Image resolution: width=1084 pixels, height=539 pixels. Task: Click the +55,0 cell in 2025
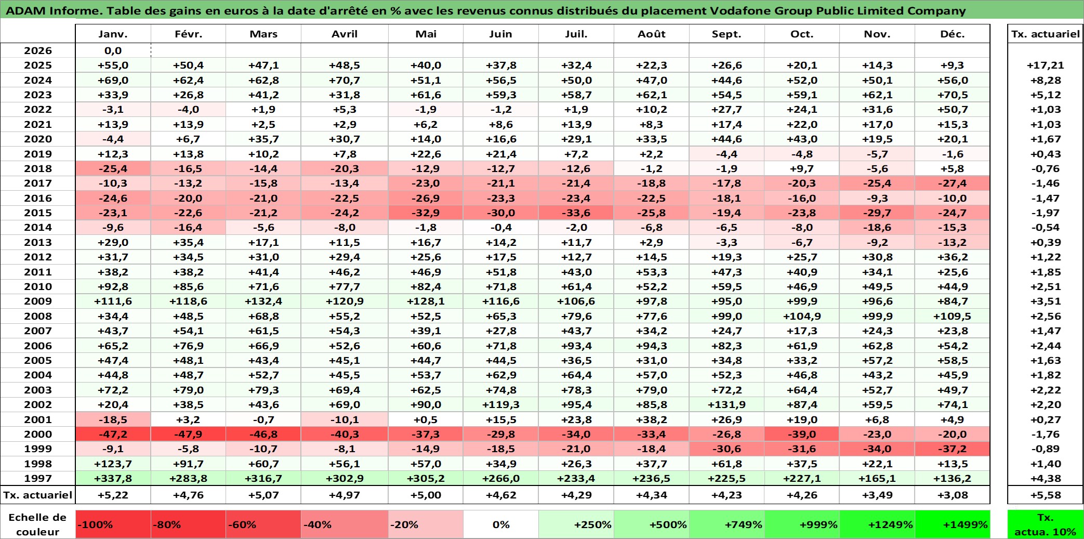tap(113, 65)
